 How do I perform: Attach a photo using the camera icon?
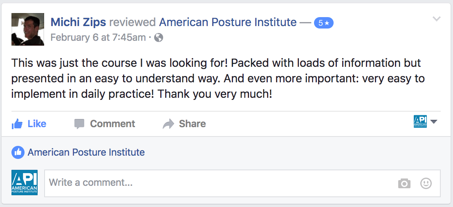point(404,184)
